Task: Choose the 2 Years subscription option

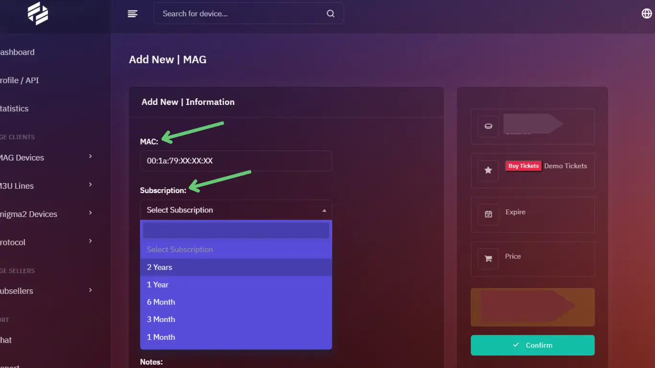Action: (x=235, y=267)
